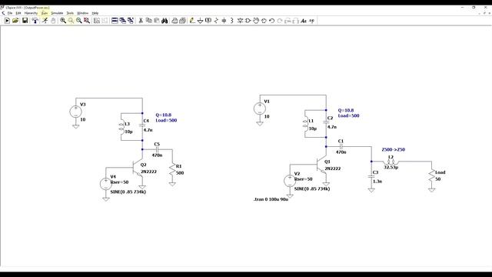The width and height of the screenshot is (492, 277).
Task: Click the Zoom In magnifier icon
Action: click(63, 21)
